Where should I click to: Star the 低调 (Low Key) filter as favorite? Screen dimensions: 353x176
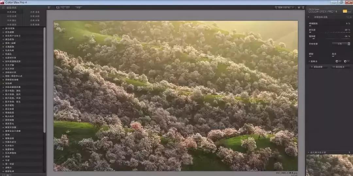pyautogui.click(x=3, y=156)
